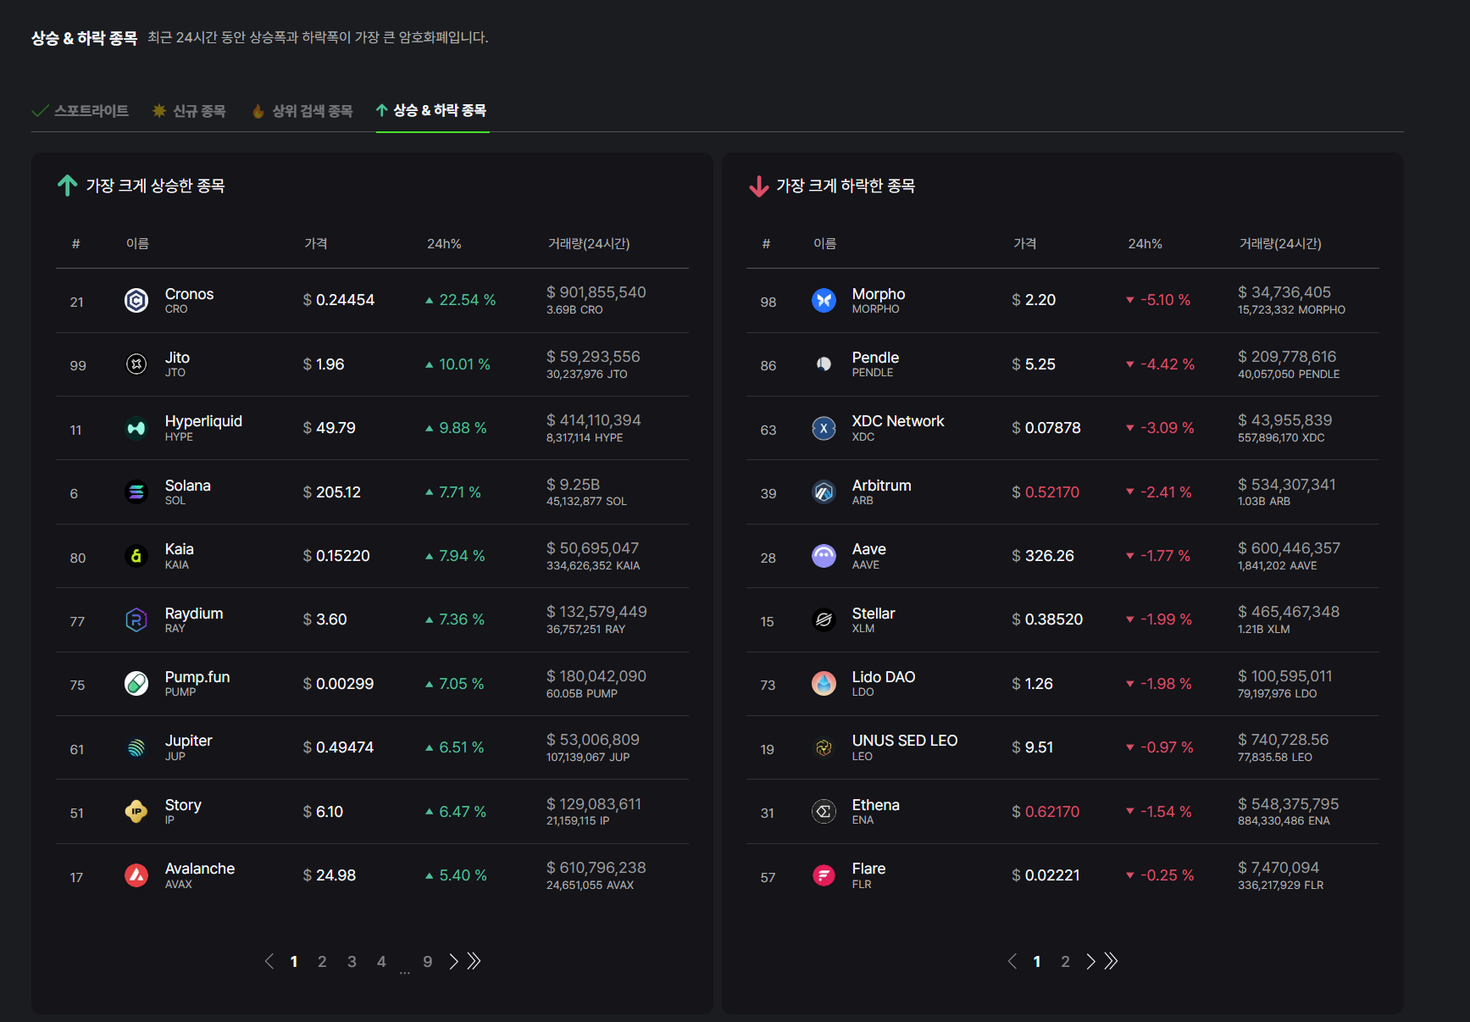Go to gainers page 4

(x=381, y=961)
